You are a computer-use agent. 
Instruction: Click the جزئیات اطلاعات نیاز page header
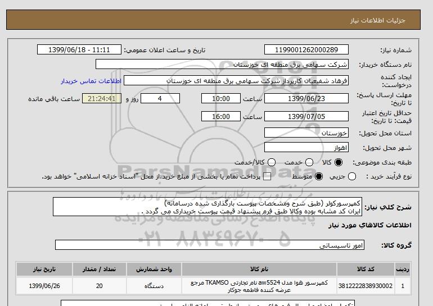377,21
